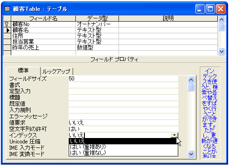The height and width of the screenshot is (165, 229).
Task: Click the Unicode 圧縮 property label
Action: [25, 142]
